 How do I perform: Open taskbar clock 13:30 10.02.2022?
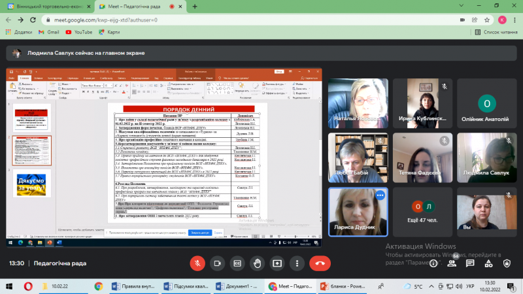pos(490,286)
